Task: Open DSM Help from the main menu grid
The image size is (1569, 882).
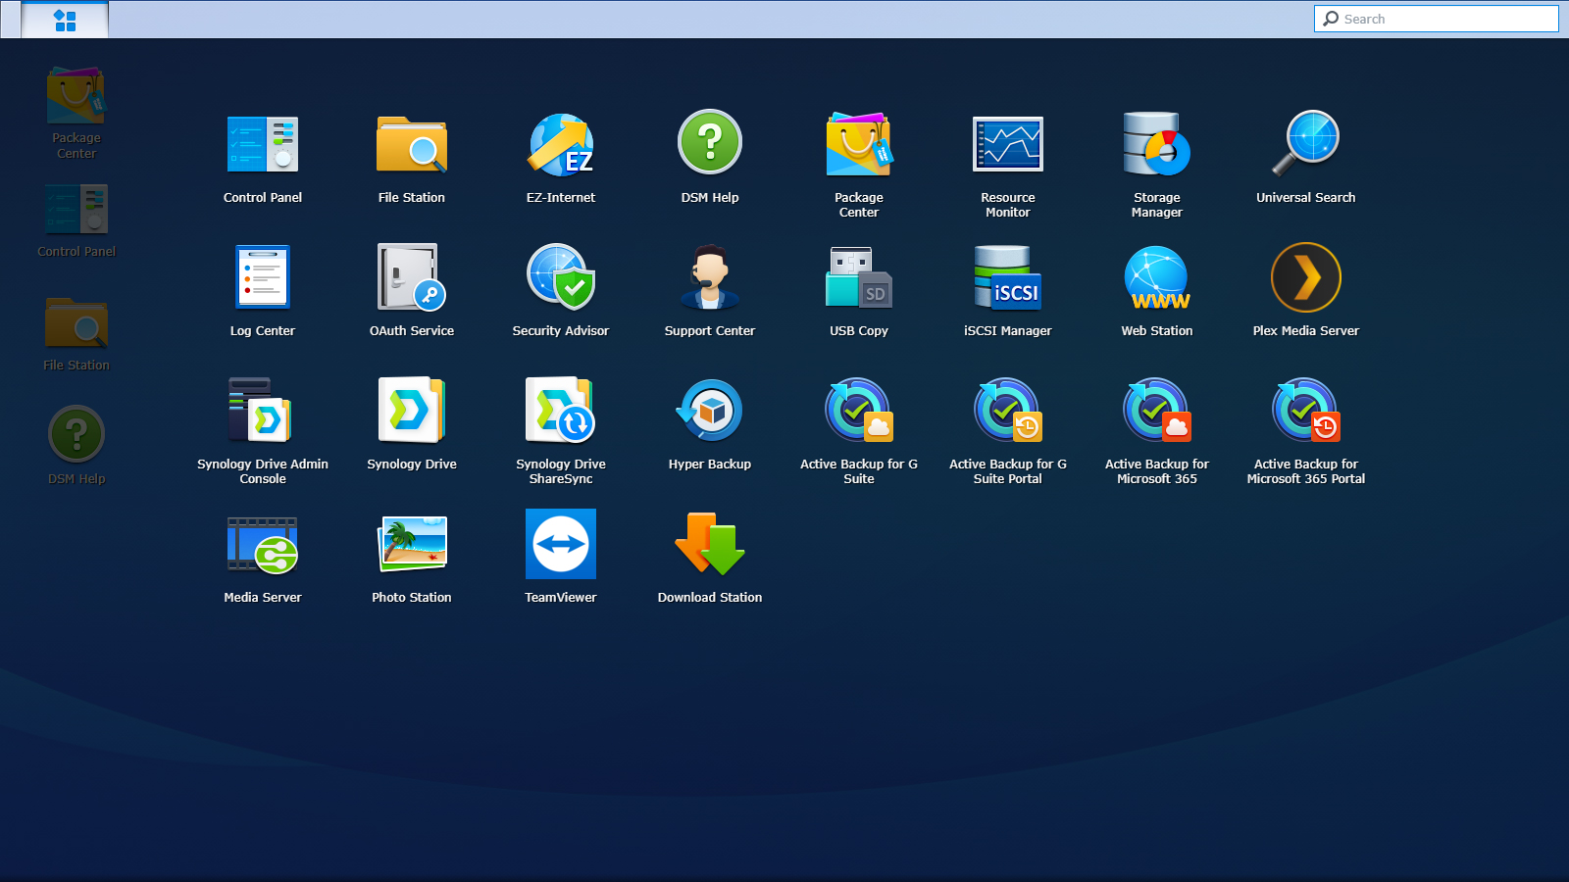Action: [710, 158]
